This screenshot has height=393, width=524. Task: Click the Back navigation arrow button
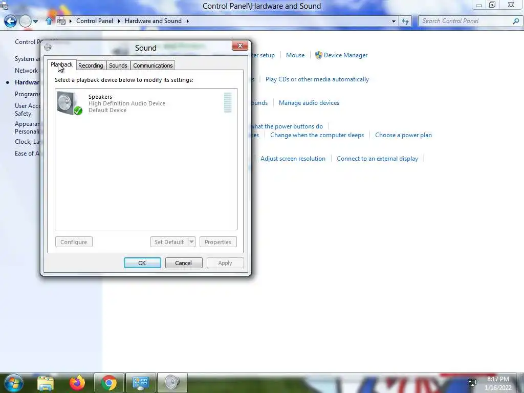[x=10, y=21]
